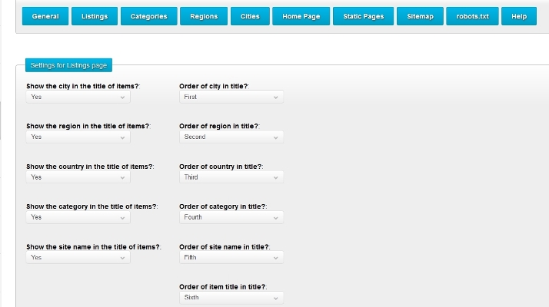Open Order of category in title dropdown
This screenshot has height=307, width=549.
point(231,217)
